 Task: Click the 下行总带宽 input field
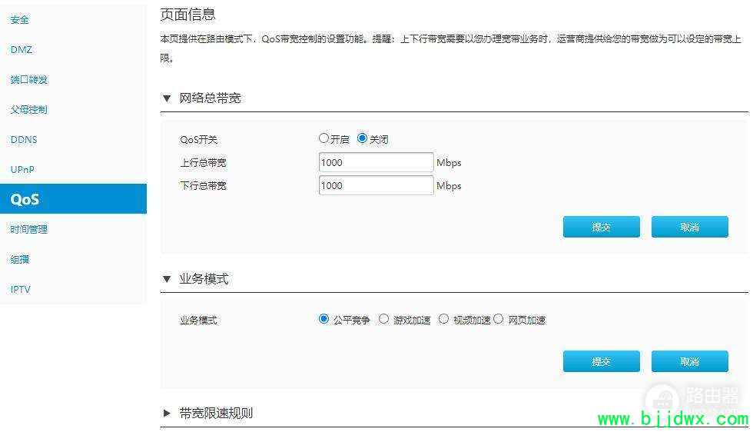(x=376, y=185)
